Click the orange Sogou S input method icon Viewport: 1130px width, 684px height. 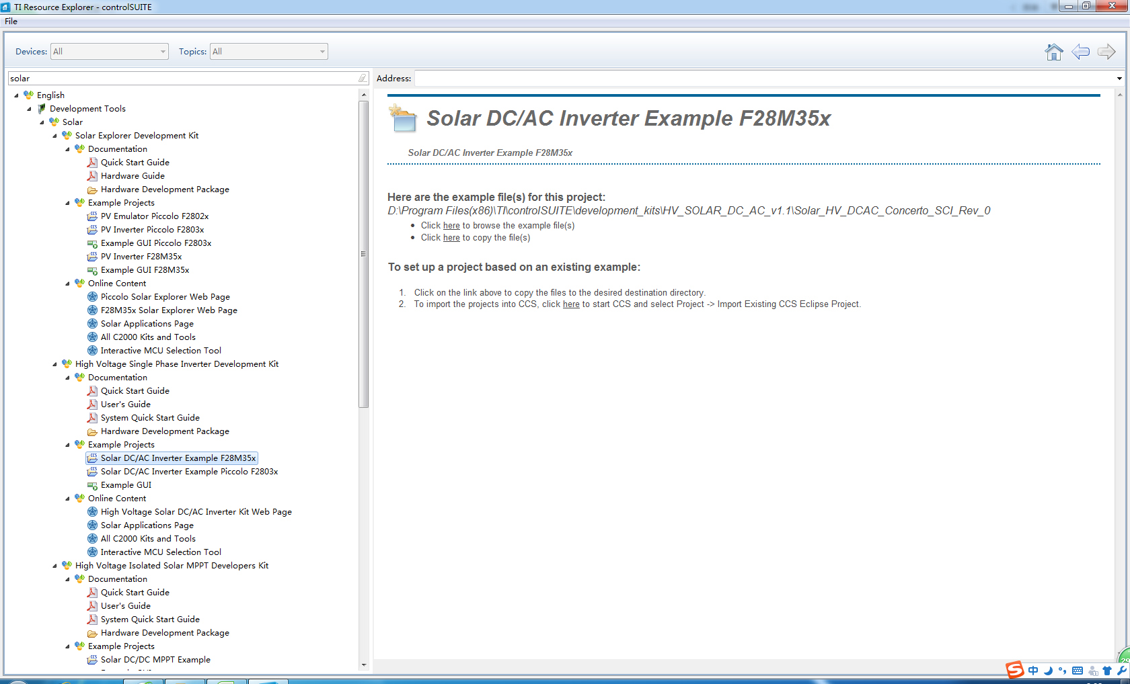tap(1014, 670)
